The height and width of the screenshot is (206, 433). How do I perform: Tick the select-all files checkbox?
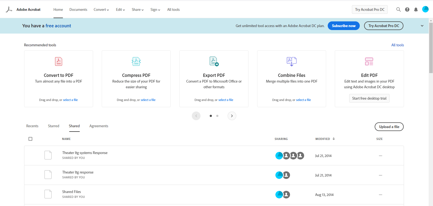click(x=30, y=139)
